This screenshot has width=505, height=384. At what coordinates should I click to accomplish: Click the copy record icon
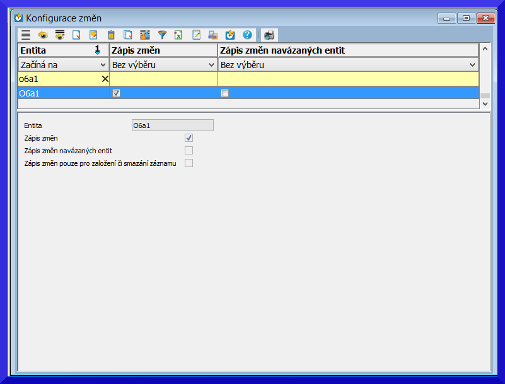click(128, 35)
